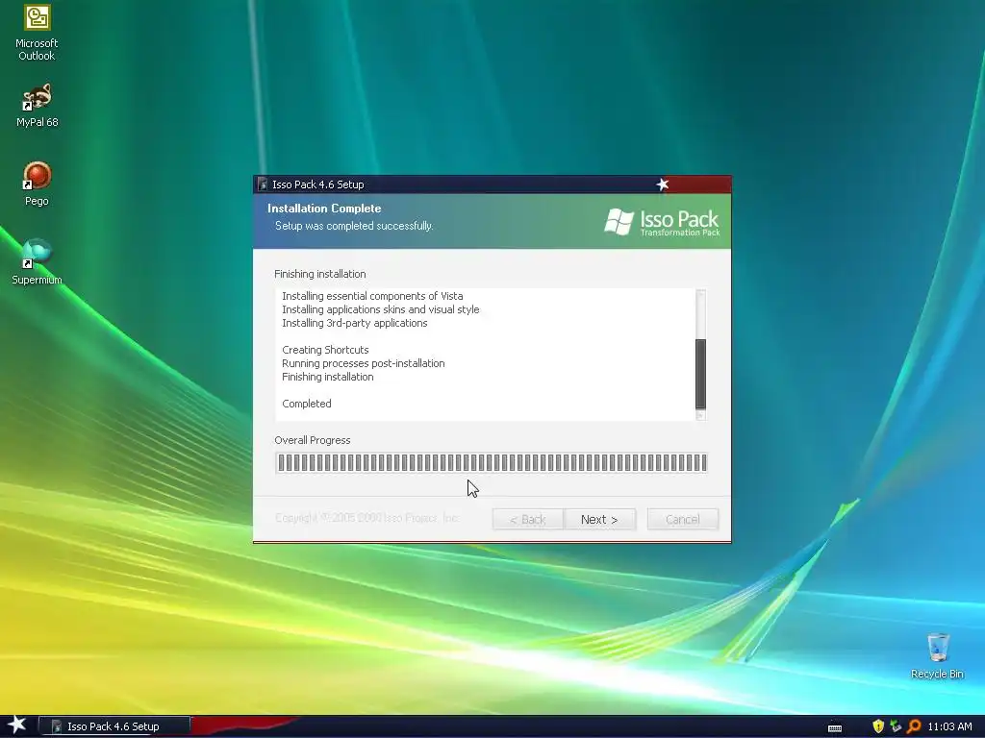The width and height of the screenshot is (985, 738).
Task: Click Next to continue the setup
Action: 599,519
